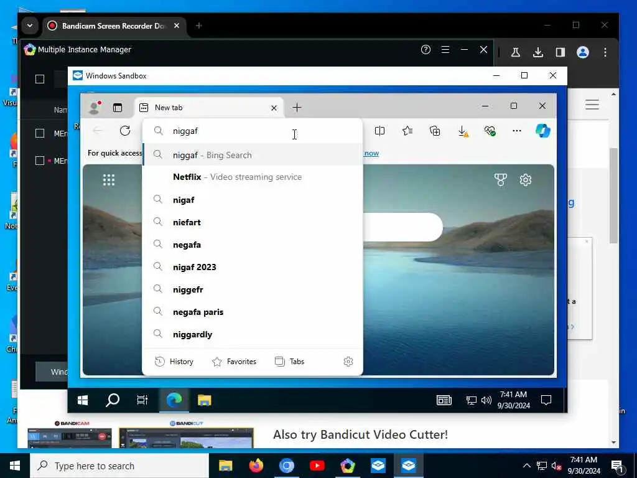The image size is (637, 478).
Task: Check the first MEmu instance checkbox
Action: 40,133
